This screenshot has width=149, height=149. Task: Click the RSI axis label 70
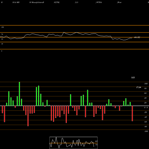(2, 34)
